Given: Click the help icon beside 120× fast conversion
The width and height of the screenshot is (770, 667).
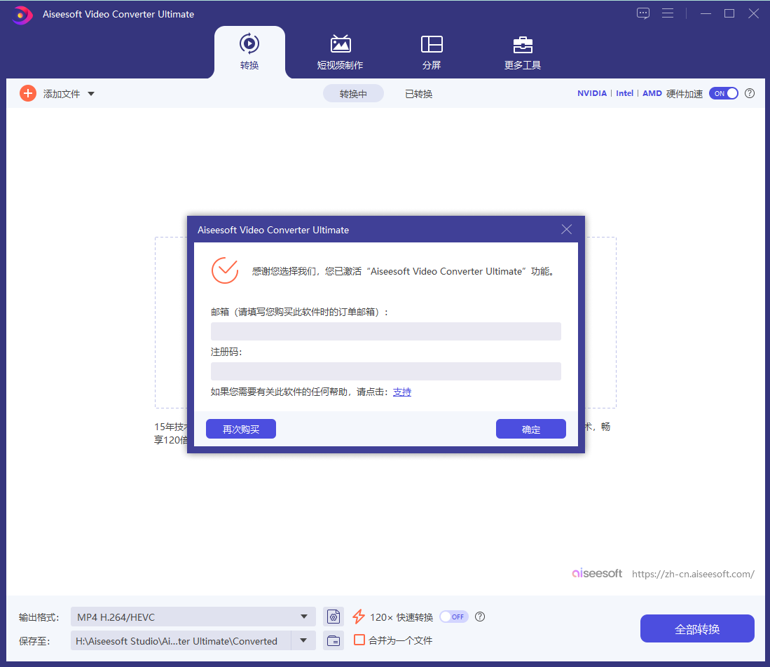Looking at the screenshot, I should point(480,617).
